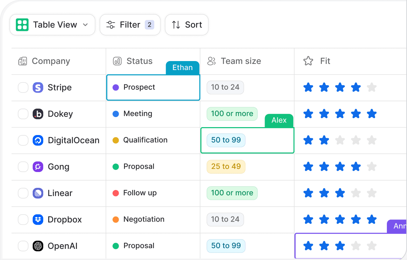Click the Linear logo icon

[x=38, y=193]
